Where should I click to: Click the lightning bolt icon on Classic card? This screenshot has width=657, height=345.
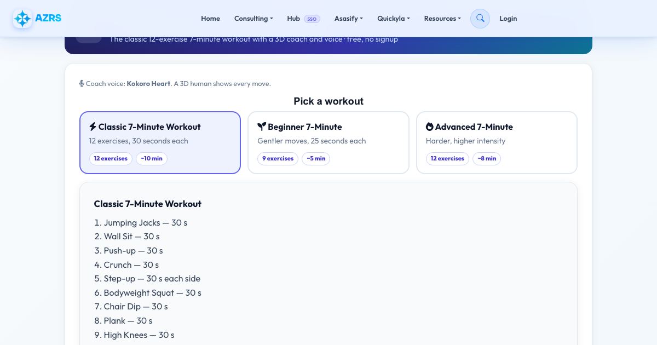93,127
